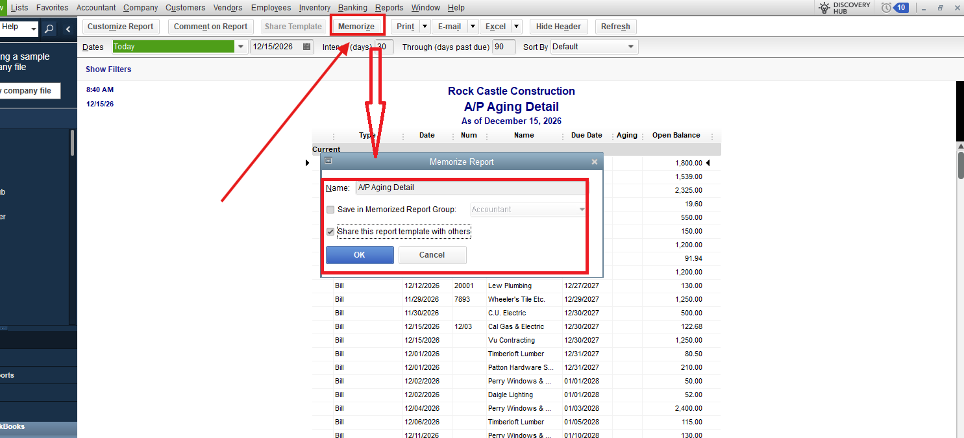Click the Memorize button
The width and height of the screenshot is (964, 438).
(356, 27)
